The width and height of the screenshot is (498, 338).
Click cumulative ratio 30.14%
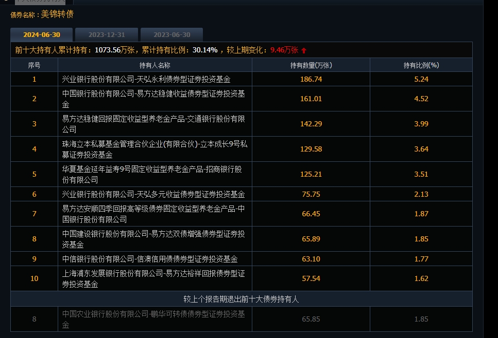[205, 50]
